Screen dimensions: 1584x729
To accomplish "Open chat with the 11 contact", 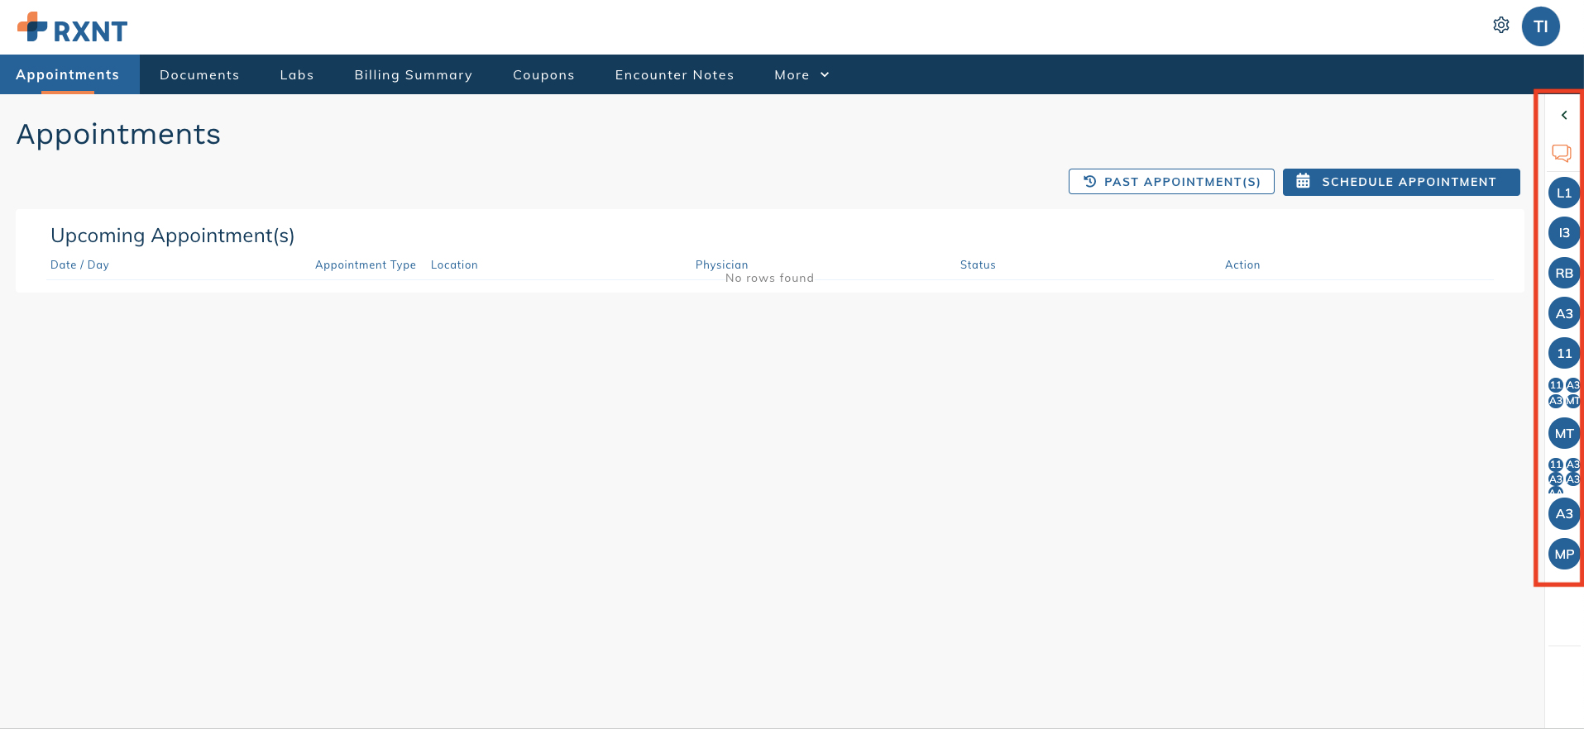I will click(x=1564, y=353).
